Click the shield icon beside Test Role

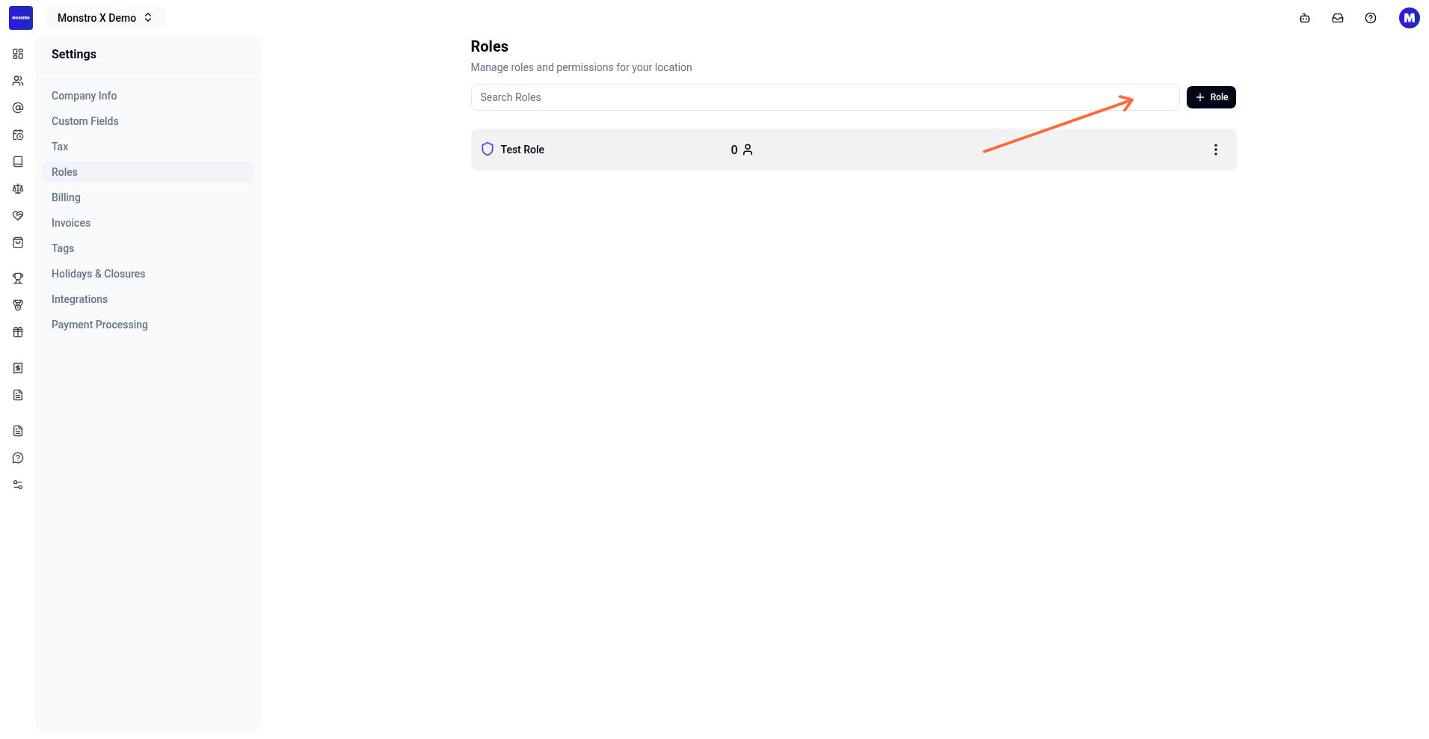tap(488, 149)
